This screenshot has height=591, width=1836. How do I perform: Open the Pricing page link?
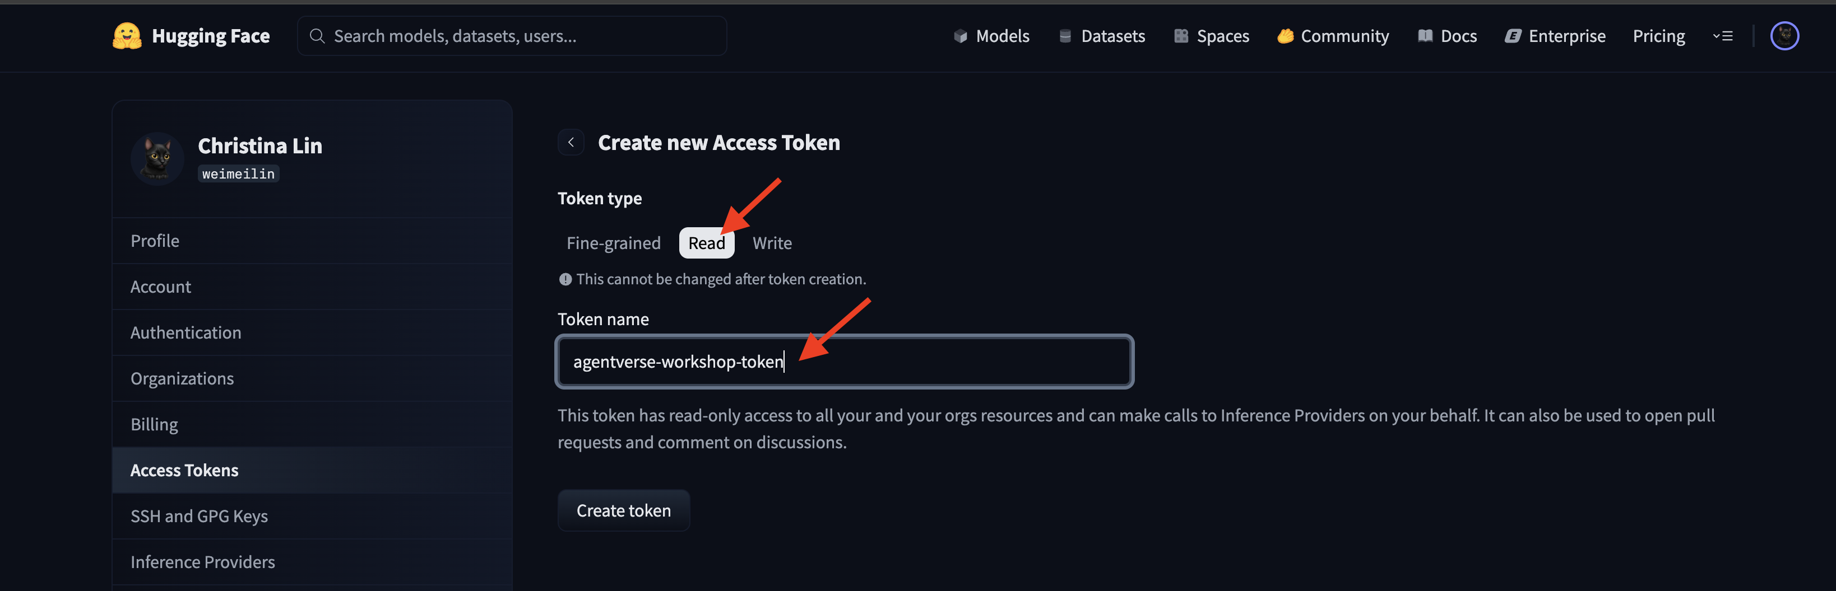click(1658, 36)
